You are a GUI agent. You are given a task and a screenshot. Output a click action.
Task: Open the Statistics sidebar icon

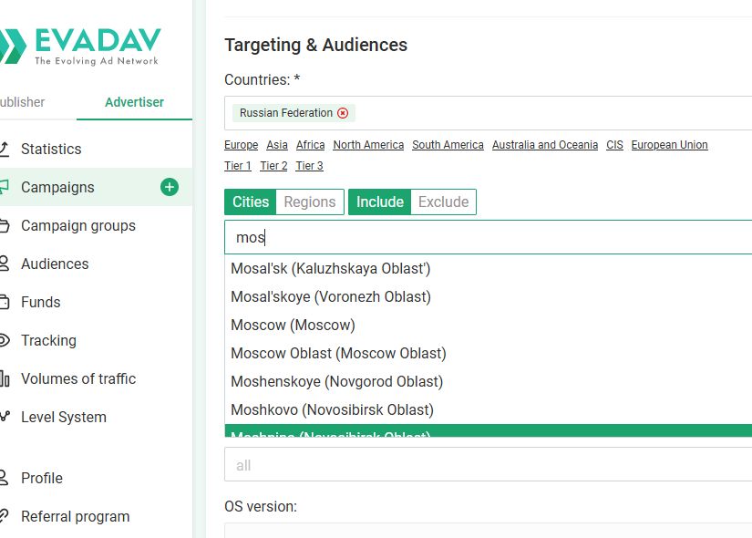(x=5, y=149)
